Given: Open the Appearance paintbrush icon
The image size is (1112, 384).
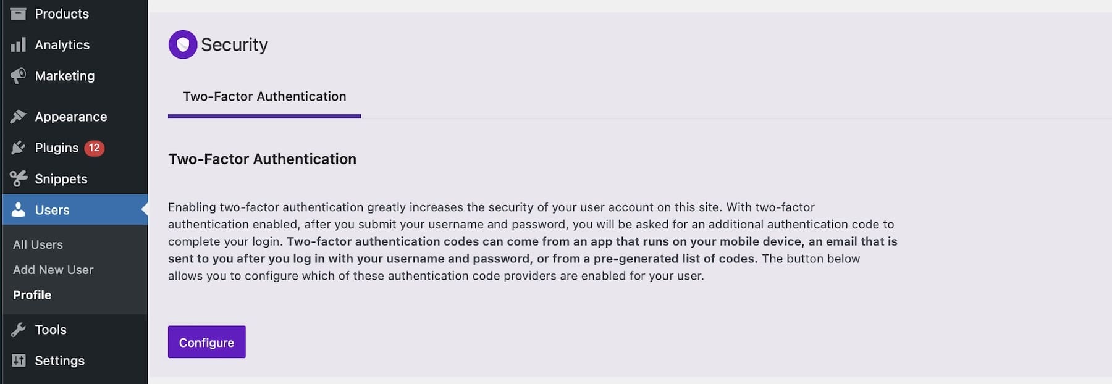Looking at the screenshot, I should 19,116.
